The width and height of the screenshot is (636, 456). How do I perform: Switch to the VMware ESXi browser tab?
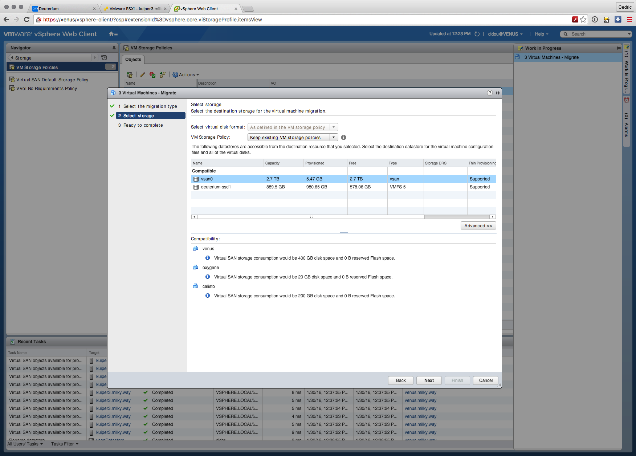coord(136,9)
